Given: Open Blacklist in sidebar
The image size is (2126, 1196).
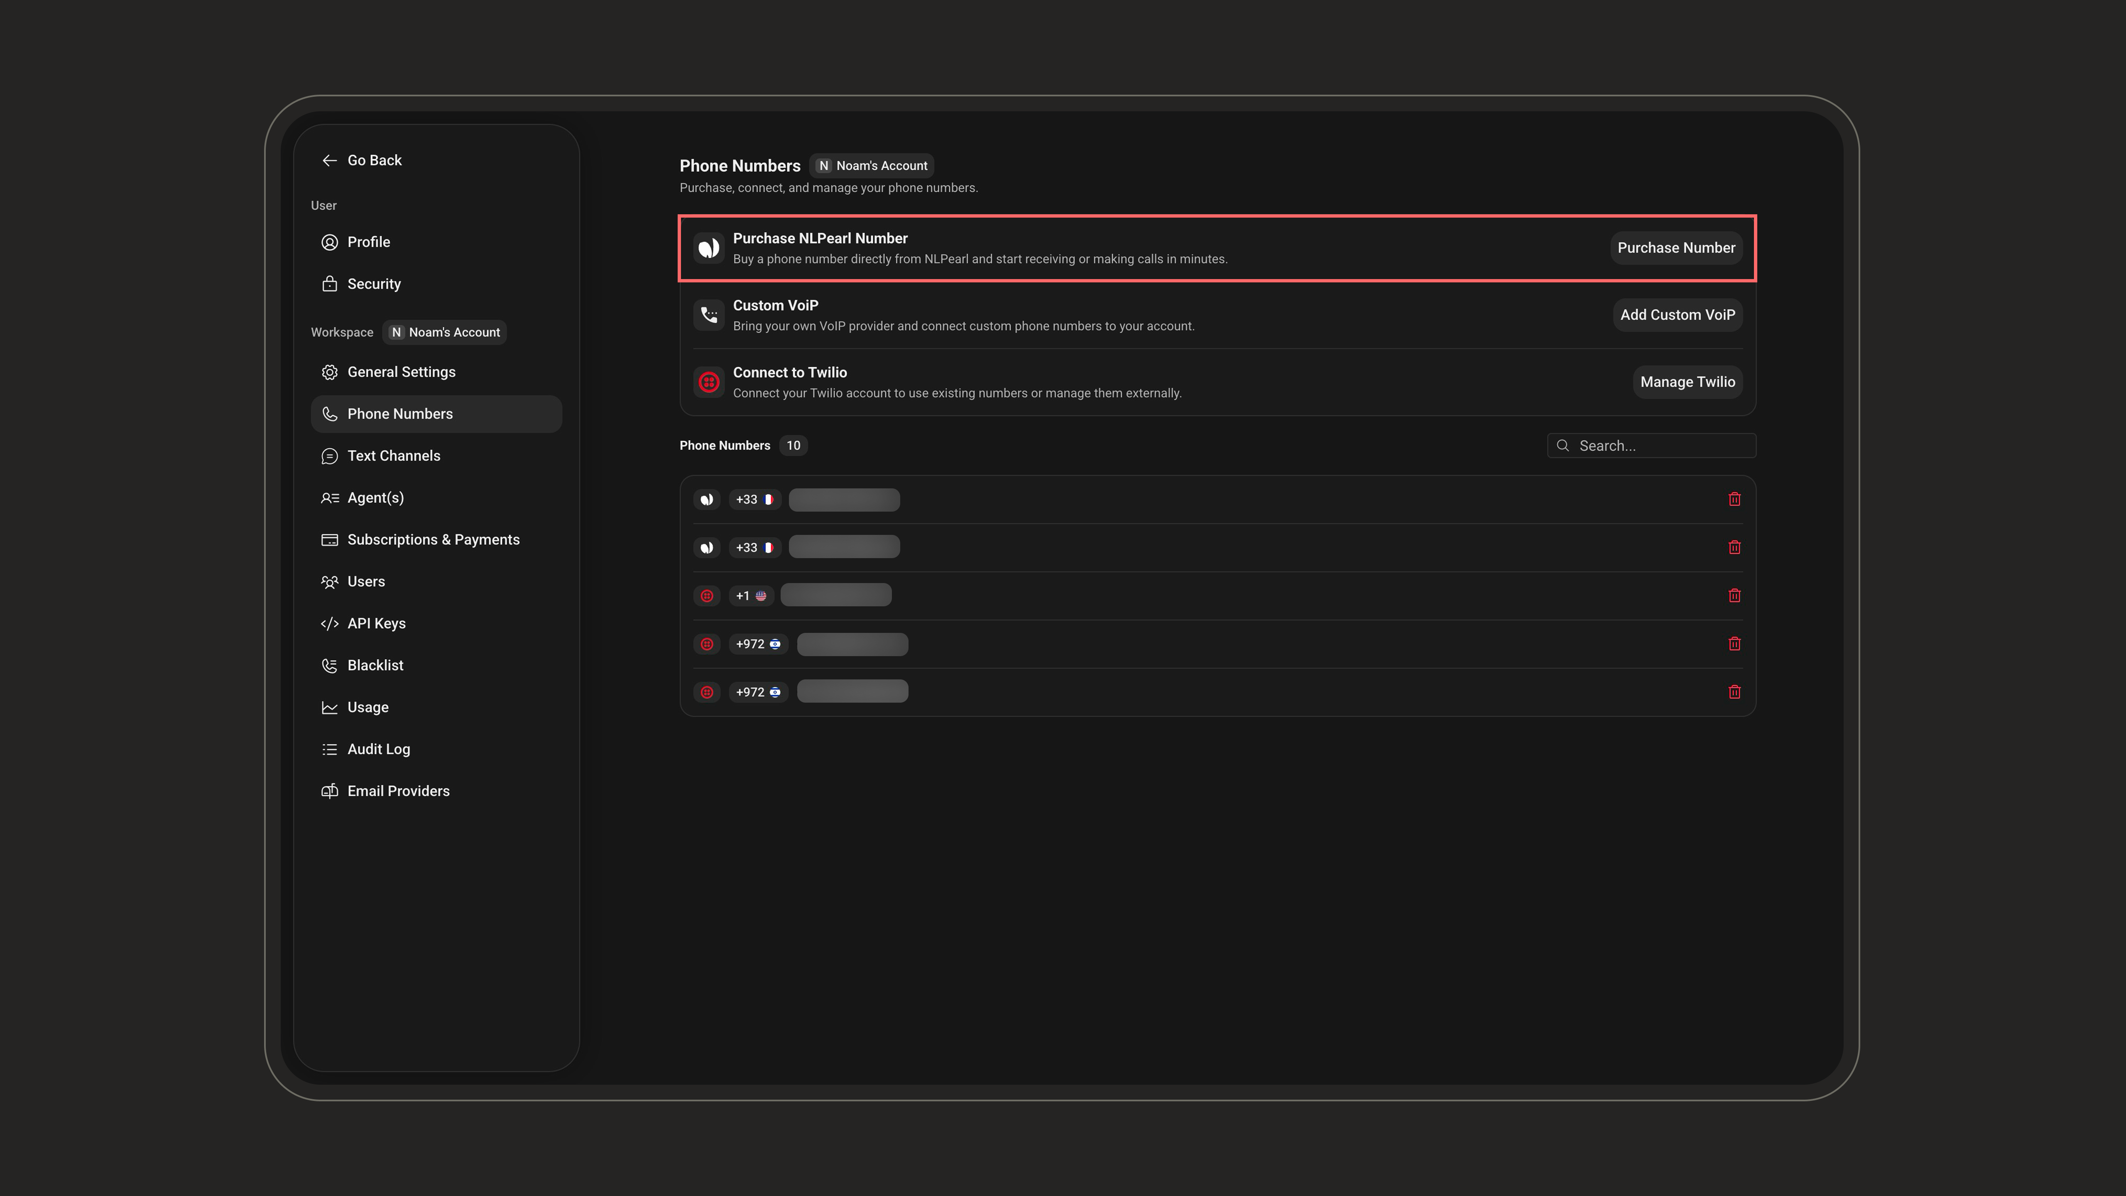Looking at the screenshot, I should coord(436,665).
